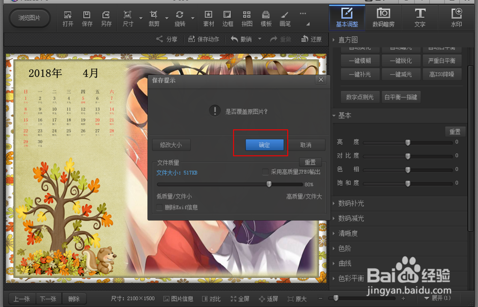This screenshot has height=307, width=478.
Task: Open the 撤销 history dropdown arrow
Action: (260, 39)
